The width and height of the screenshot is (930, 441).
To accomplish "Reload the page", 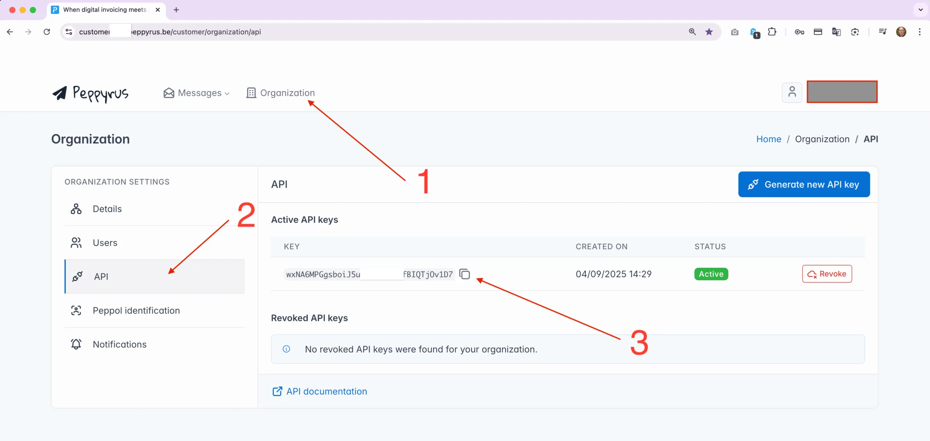I will (47, 32).
